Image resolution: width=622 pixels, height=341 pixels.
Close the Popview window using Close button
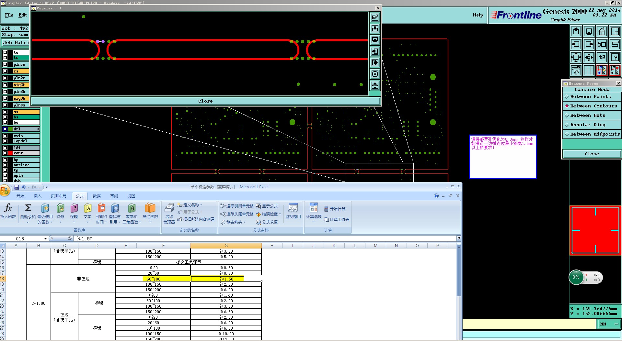click(x=205, y=101)
